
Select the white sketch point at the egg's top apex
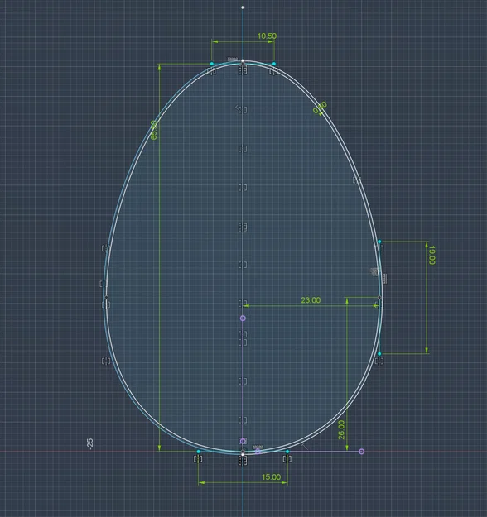click(243, 61)
